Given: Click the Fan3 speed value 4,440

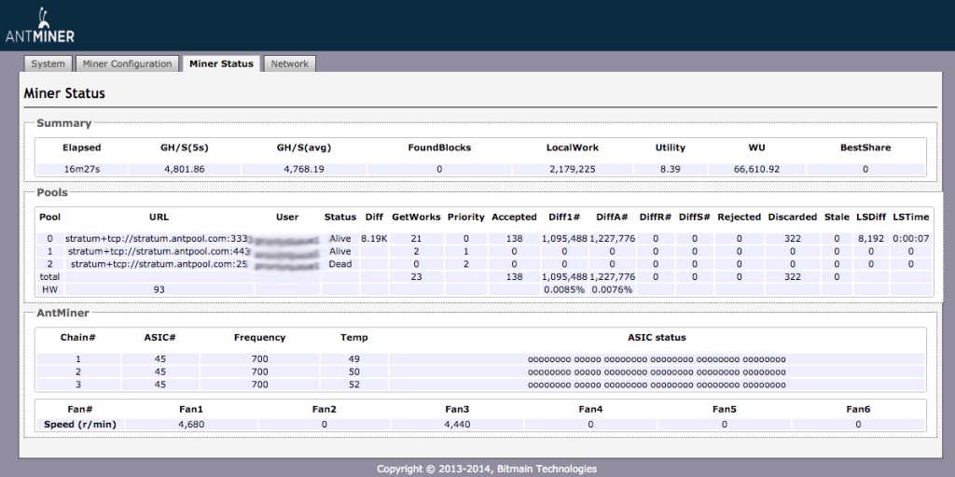Looking at the screenshot, I should pyautogui.click(x=457, y=425).
